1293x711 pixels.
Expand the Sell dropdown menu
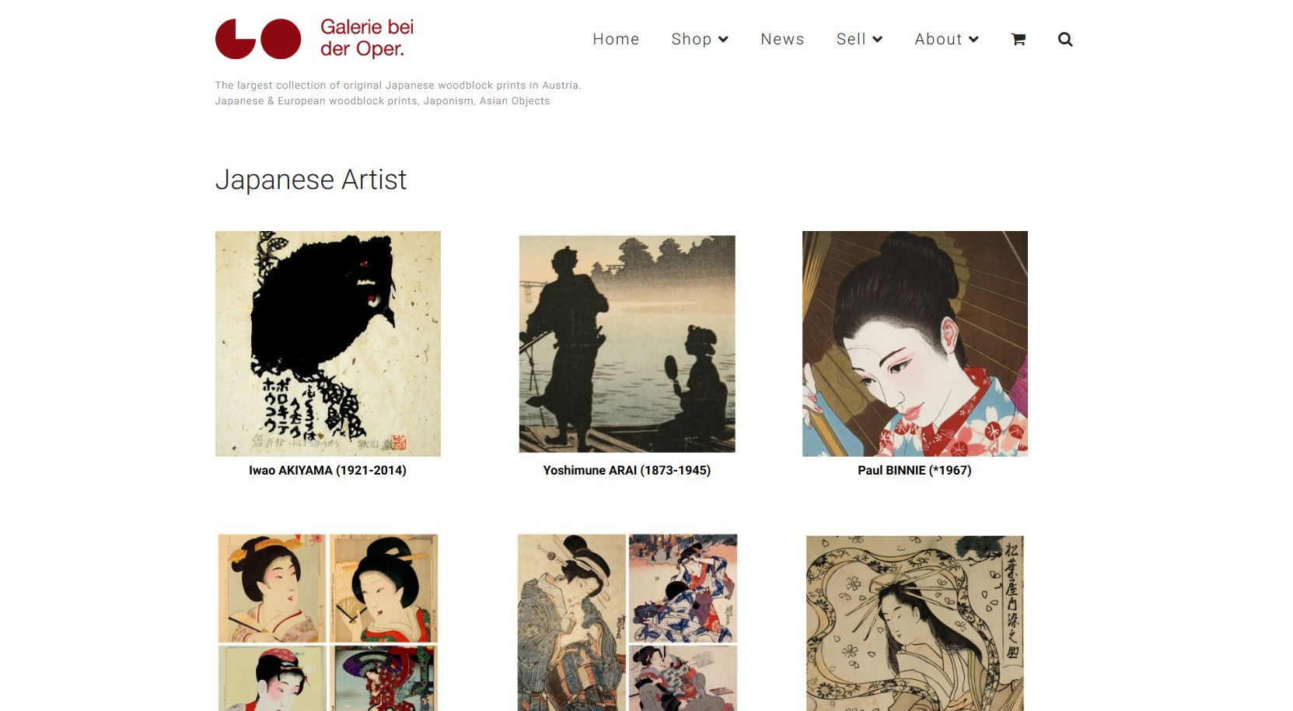859,40
